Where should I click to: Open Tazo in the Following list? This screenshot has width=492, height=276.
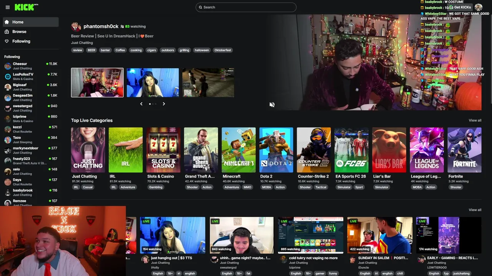31,140
